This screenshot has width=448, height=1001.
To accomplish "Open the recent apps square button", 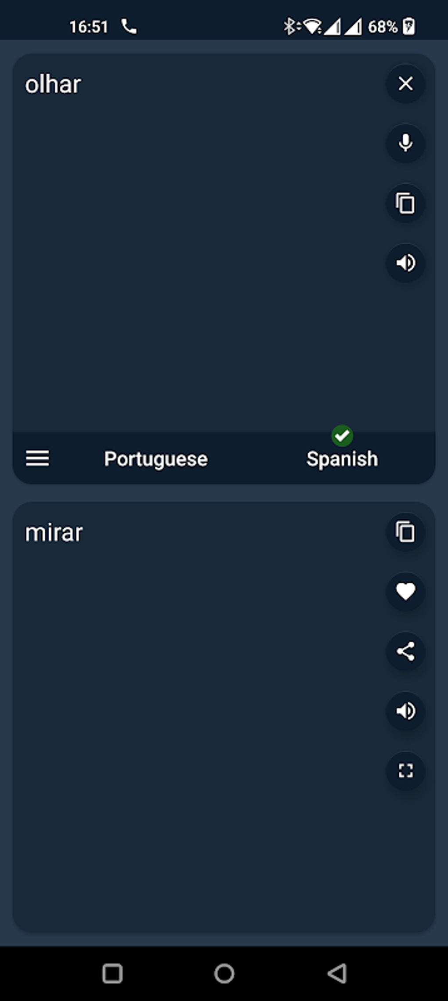I will pyautogui.click(x=112, y=973).
